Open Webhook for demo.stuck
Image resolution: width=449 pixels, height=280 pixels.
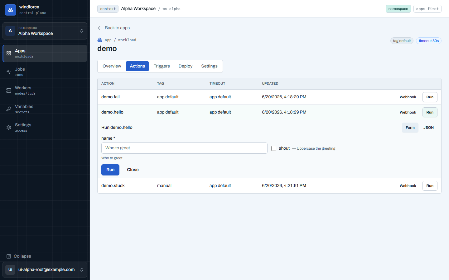click(x=408, y=186)
